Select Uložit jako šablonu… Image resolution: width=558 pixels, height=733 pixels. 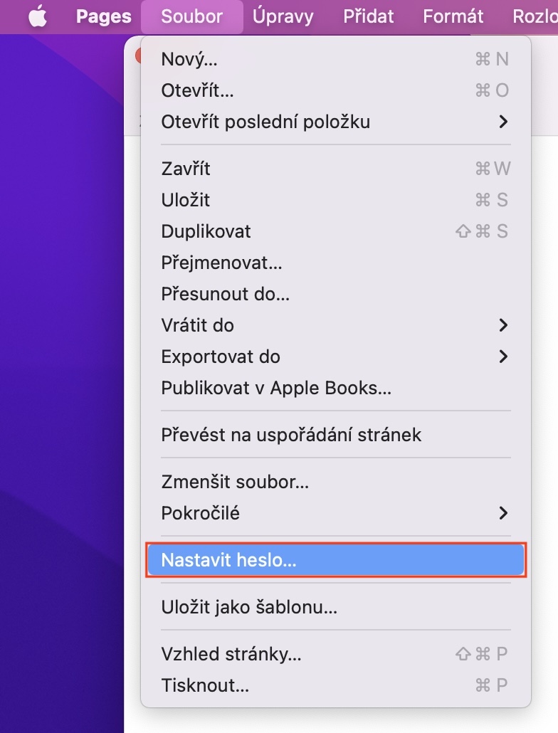tap(249, 607)
